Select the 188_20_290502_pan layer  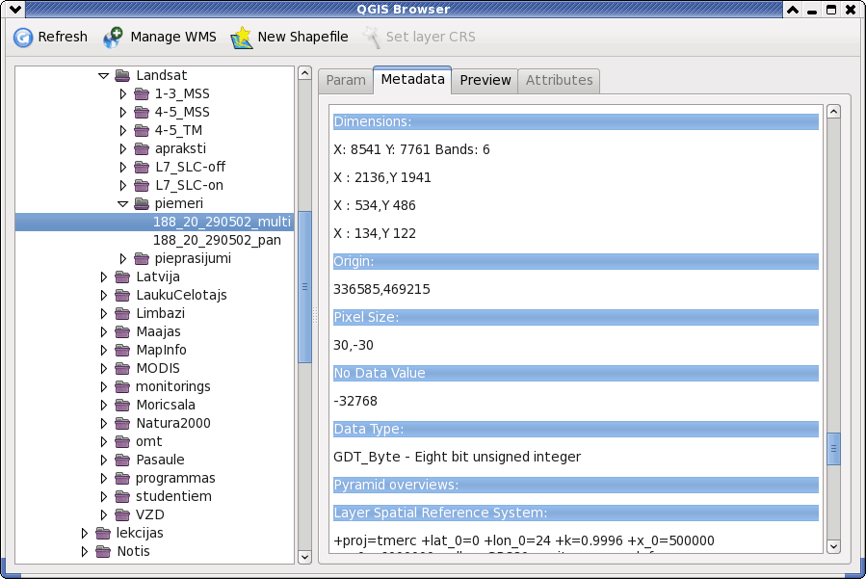[217, 240]
